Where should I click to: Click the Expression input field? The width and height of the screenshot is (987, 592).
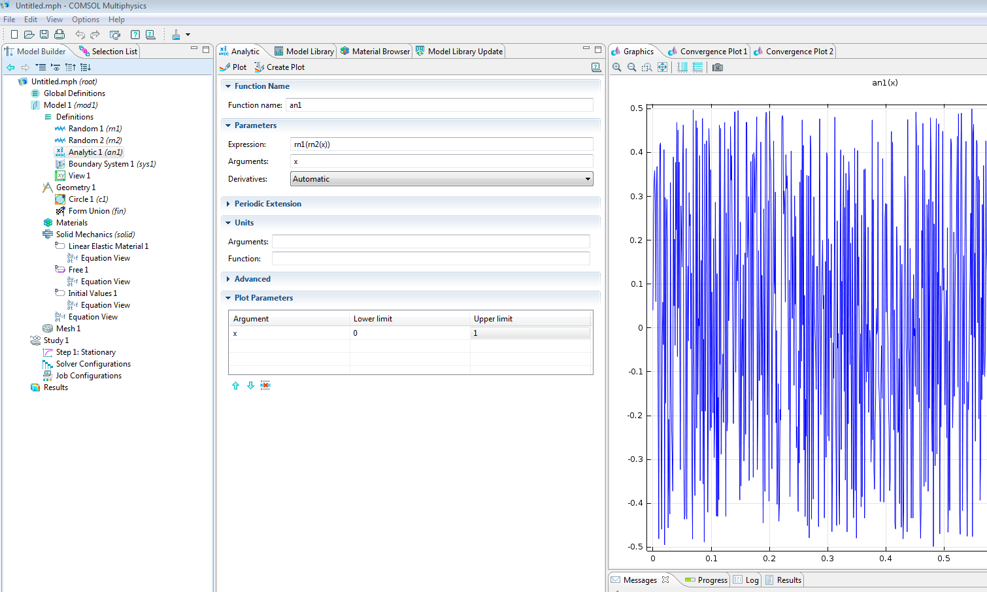[x=441, y=144]
